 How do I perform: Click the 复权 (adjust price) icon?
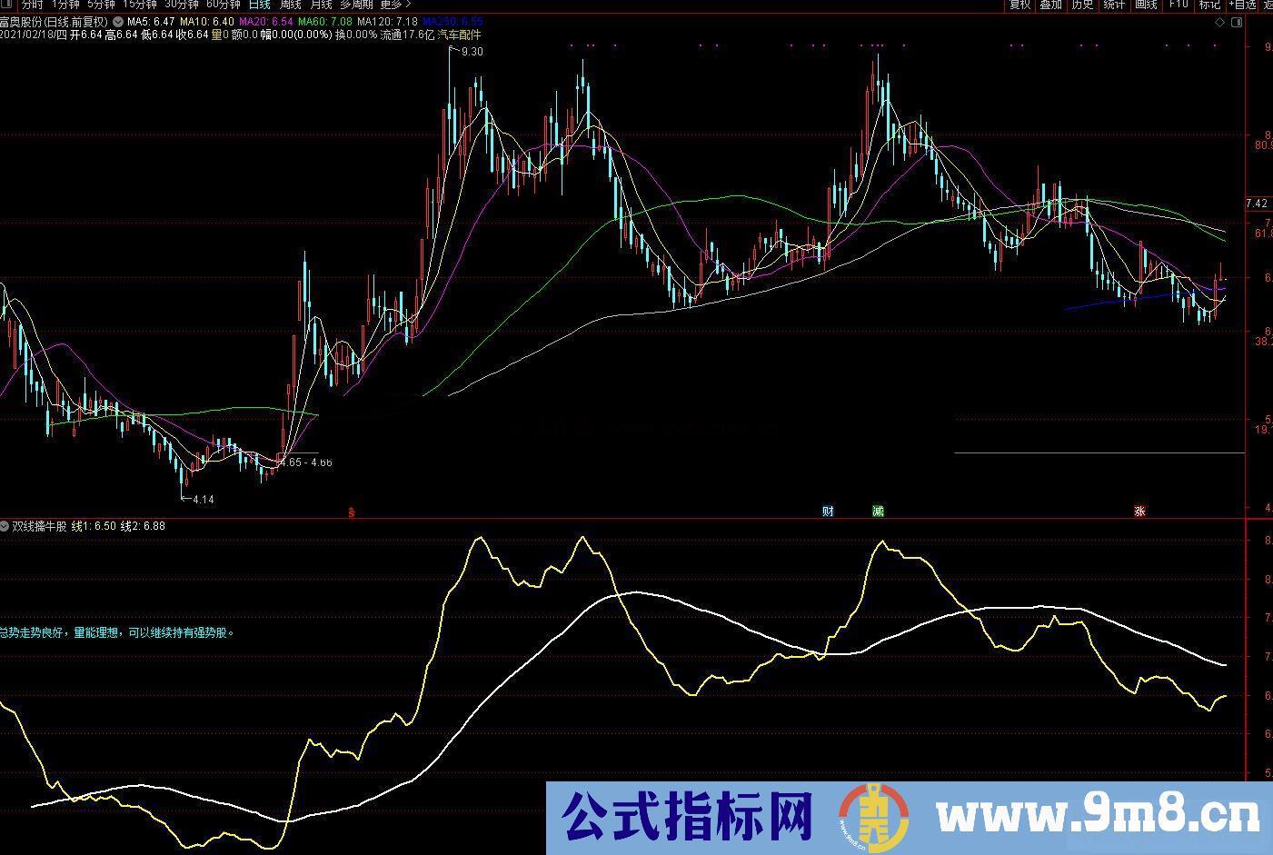point(1021,5)
